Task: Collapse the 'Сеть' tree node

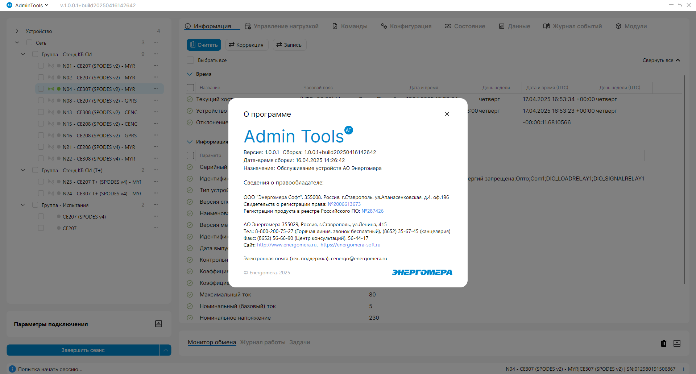Action: click(17, 42)
